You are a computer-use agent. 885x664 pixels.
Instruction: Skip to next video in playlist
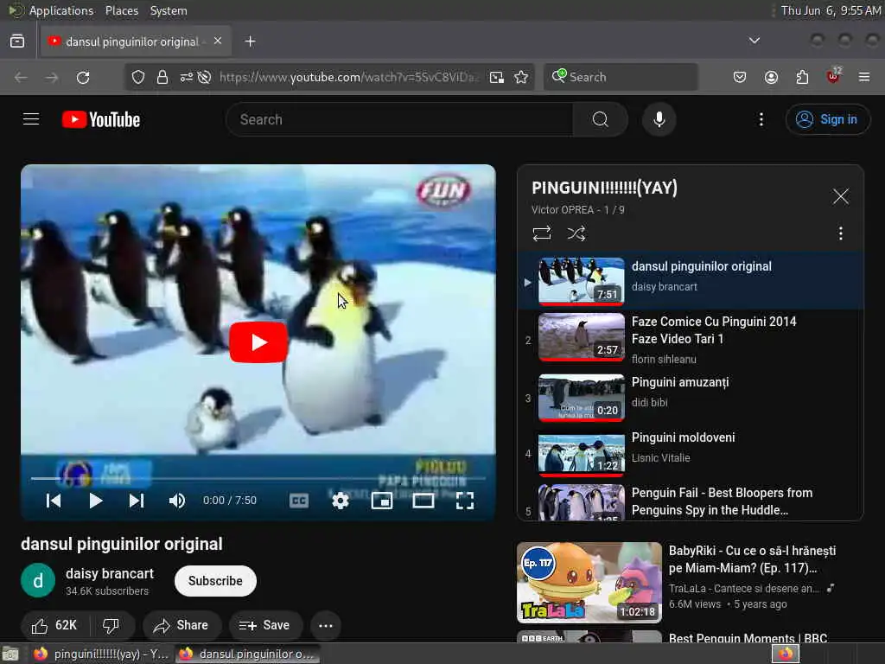tap(137, 501)
